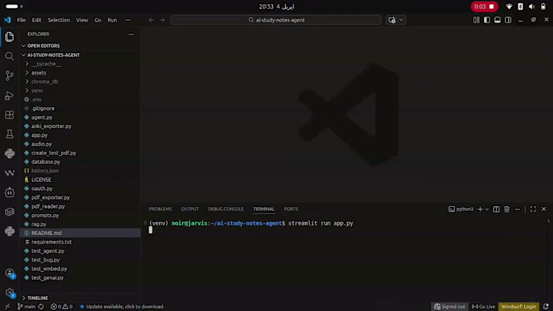The height and width of the screenshot is (311, 553).
Task: Open the Testing flask icon
Action: coord(10,134)
